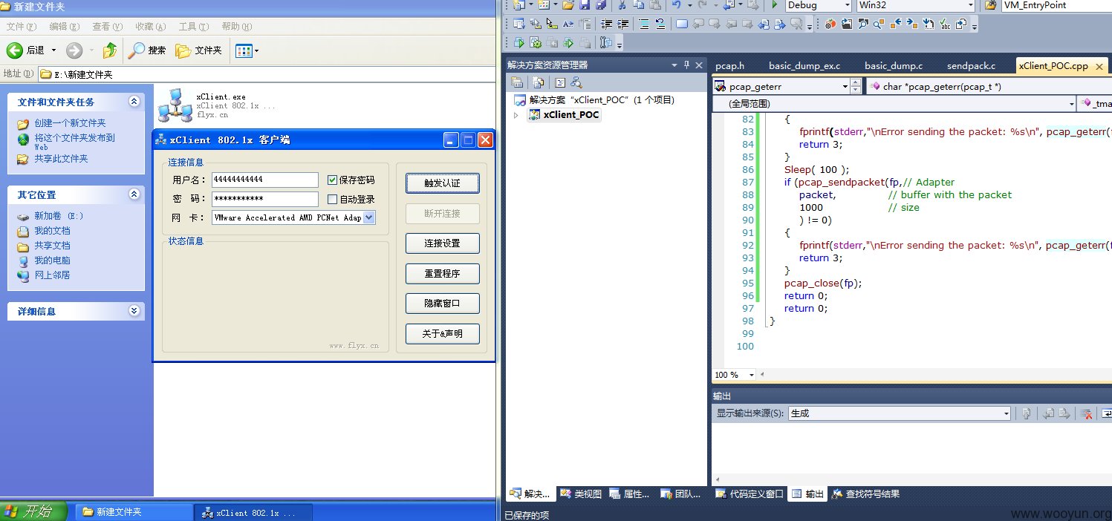
Task: Open the 工具(T) menu in Explorer
Action: (193, 27)
